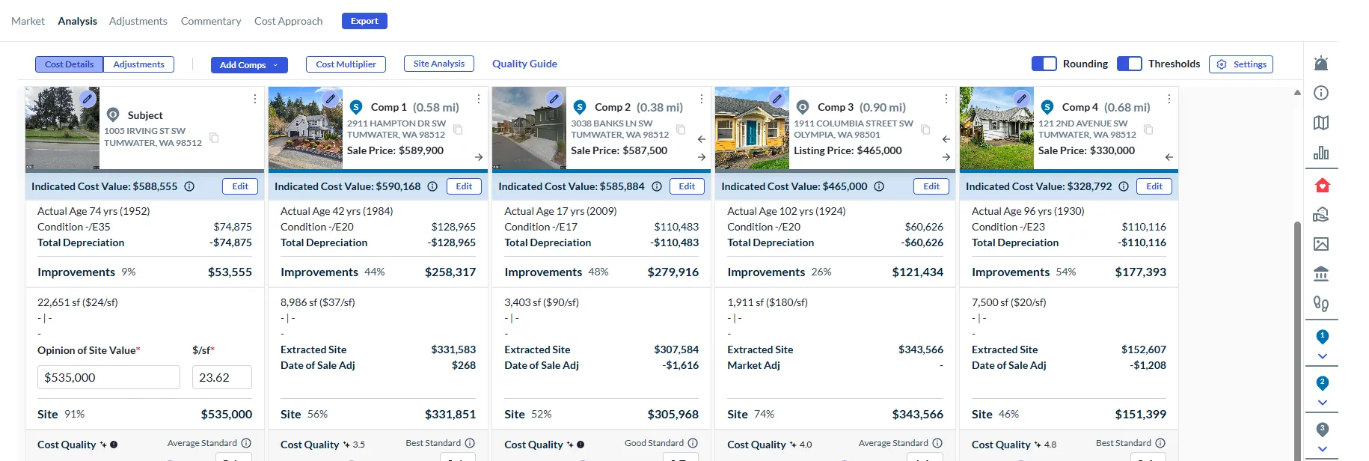
Task: Open the info icon in right sidebar
Action: pyautogui.click(x=1321, y=93)
